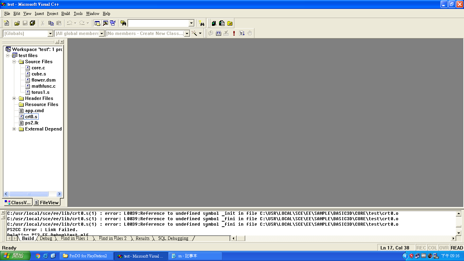Click the workspace pane horizontal scrollbar
The width and height of the screenshot is (464, 261).
[33, 194]
